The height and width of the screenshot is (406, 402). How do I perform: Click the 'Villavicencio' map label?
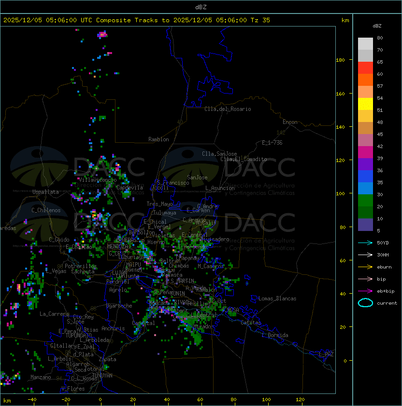[98, 180]
